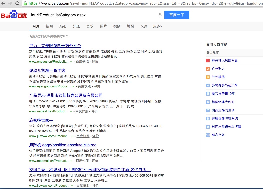Switch to the 知道 tab
This screenshot has width=263, height=189.
tap(76, 26)
